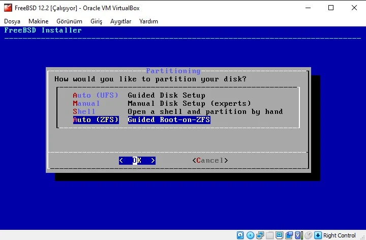Close the VirtualBox window
366x240 pixels.
pos(354,8)
